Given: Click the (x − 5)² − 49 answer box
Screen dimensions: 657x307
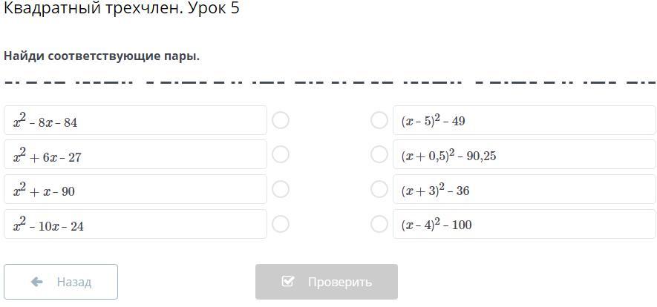Looking at the screenshot, I should (x=524, y=120).
